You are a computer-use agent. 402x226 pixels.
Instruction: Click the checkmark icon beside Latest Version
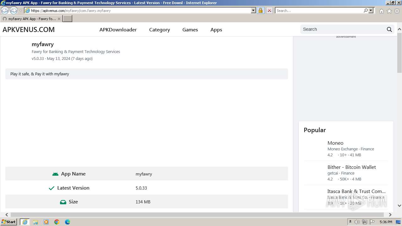pyautogui.click(x=52, y=188)
